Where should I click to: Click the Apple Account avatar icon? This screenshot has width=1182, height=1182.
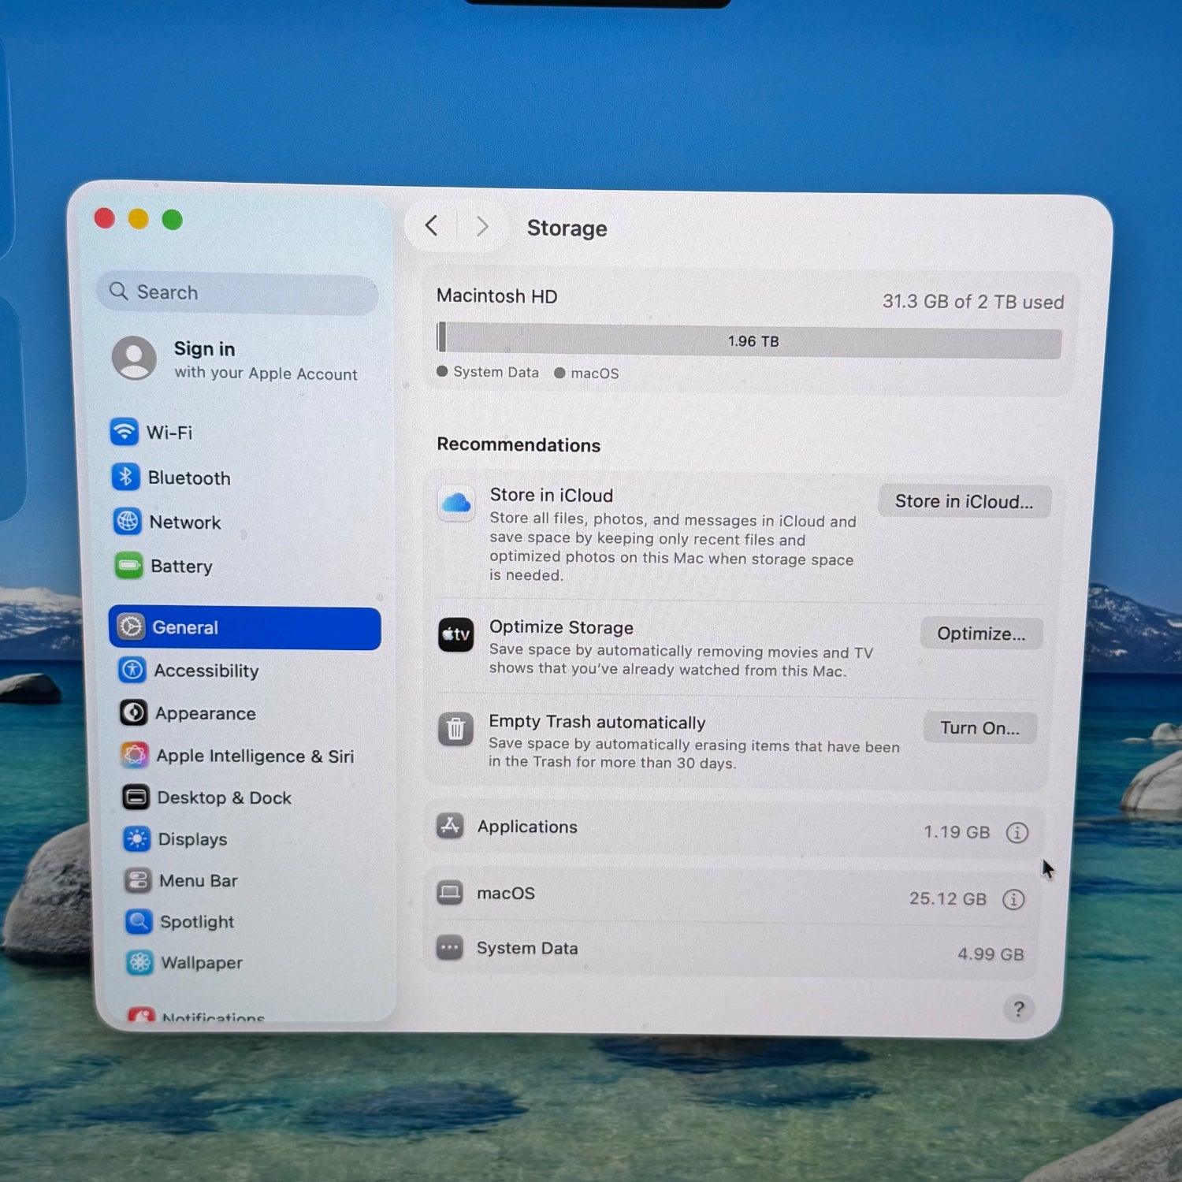[134, 358]
